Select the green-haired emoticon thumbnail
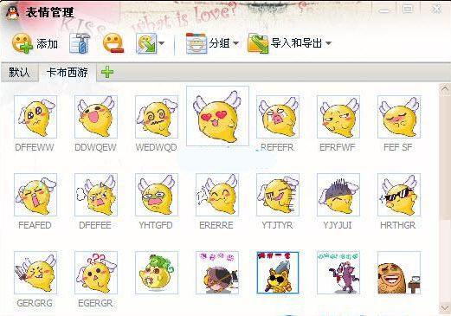Image resolution: width=451 pixels, height=316 pixels. (157, 273)
